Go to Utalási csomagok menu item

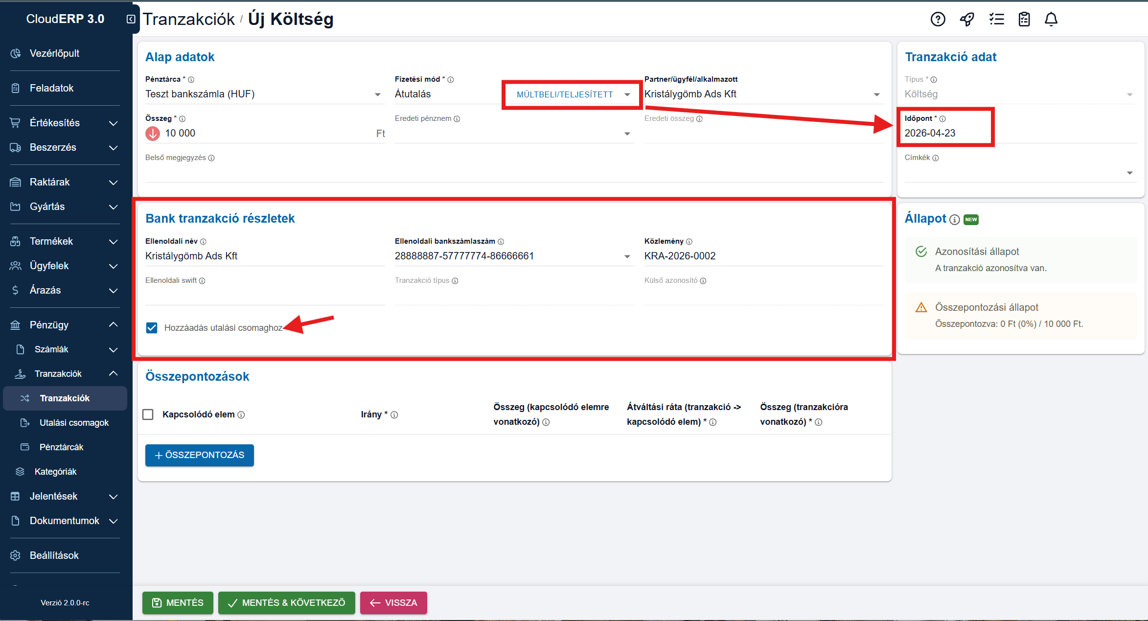[74, 423]
